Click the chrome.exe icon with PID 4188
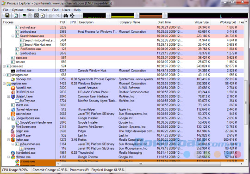 13,157
